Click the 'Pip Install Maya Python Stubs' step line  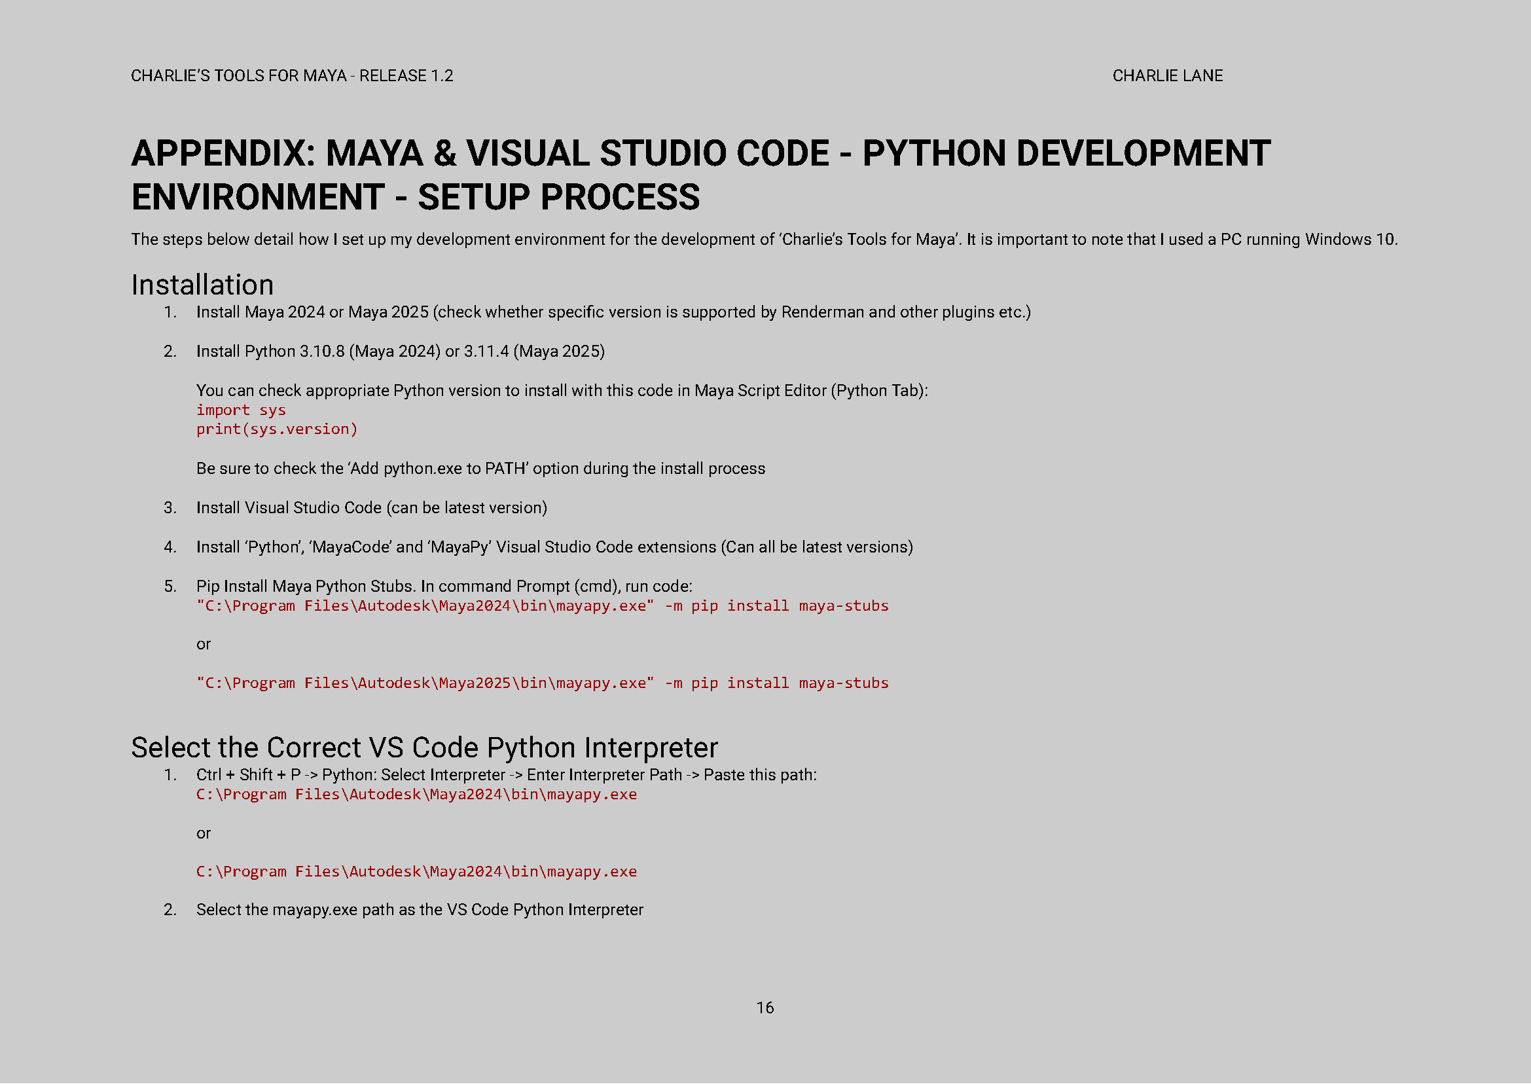coord(444,587)
